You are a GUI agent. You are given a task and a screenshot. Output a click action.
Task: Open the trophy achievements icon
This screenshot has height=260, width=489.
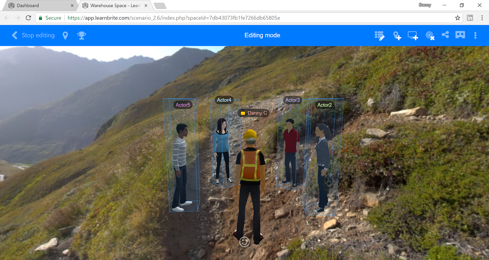(82, 35)
